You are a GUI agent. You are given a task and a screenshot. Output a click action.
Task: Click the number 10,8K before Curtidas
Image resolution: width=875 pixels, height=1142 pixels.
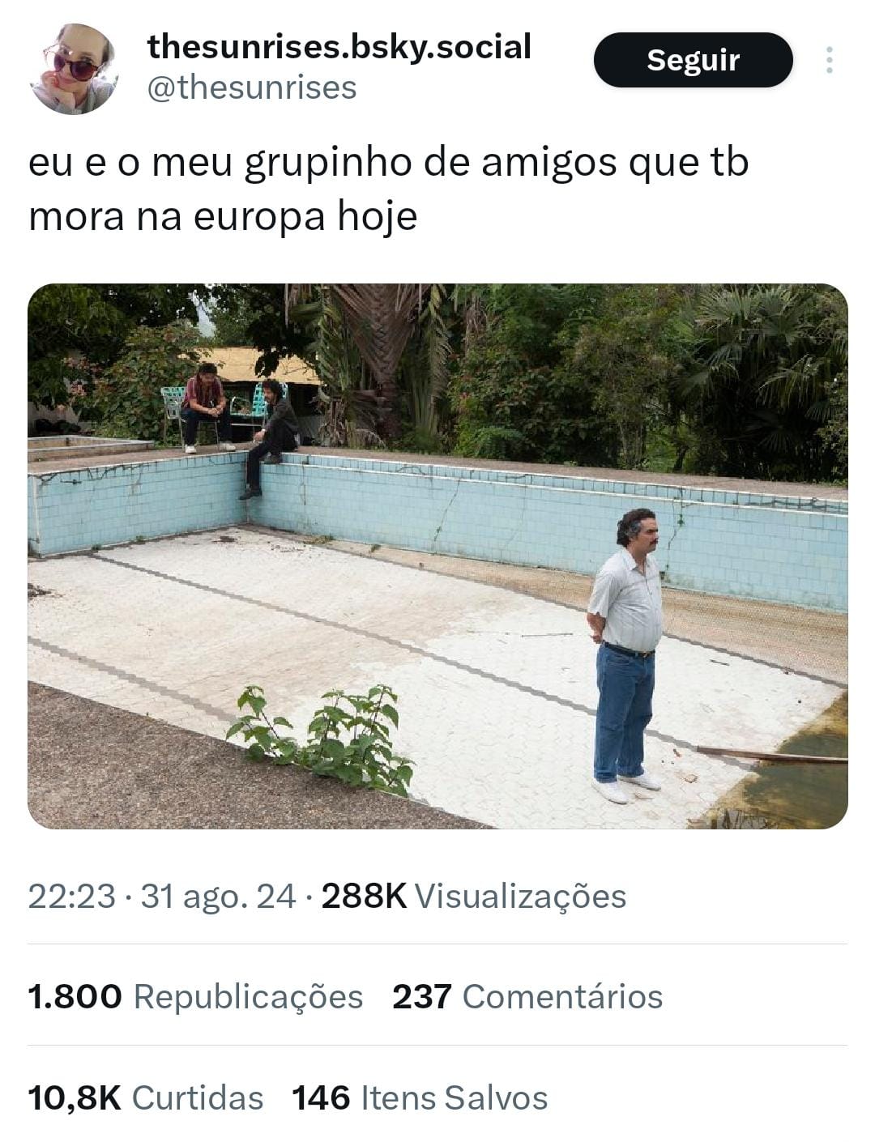click(75, 1097)
